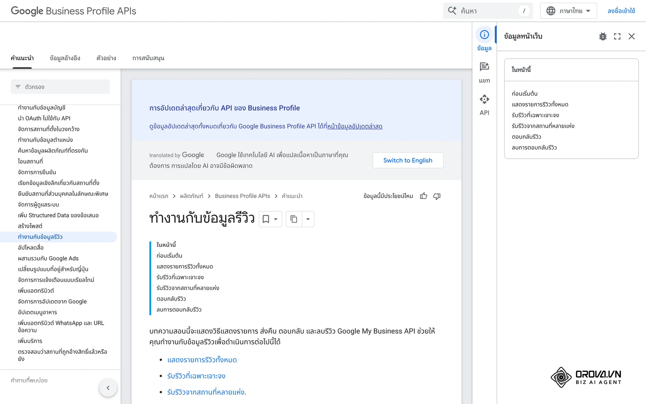Open อัปเดตเมนูอาหาร in the sidebar

pyautogui.click(x=38, y=312)
